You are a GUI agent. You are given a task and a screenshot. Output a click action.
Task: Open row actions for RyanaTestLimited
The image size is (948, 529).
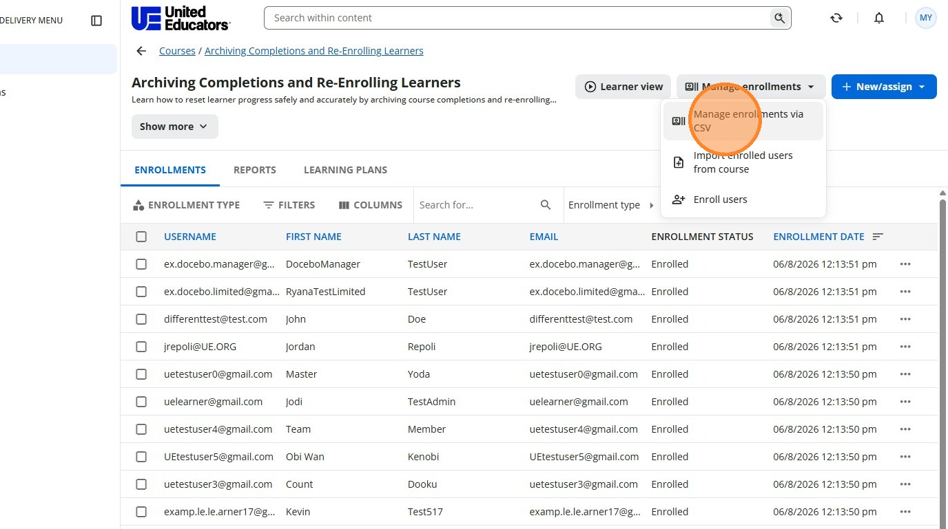(905, 292)
